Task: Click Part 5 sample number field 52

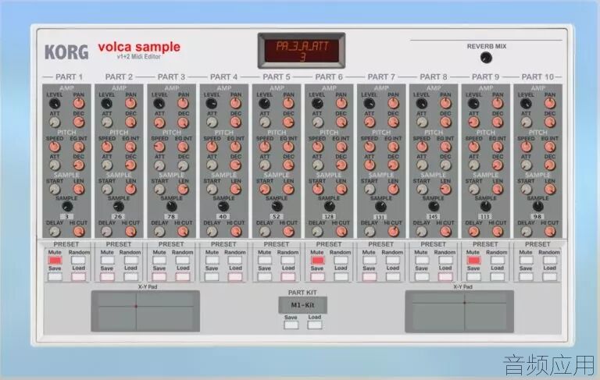Action: pos(277,217)
